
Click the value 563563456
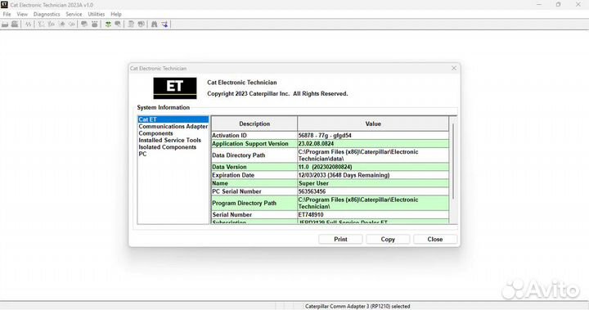[x=312, y=191]
